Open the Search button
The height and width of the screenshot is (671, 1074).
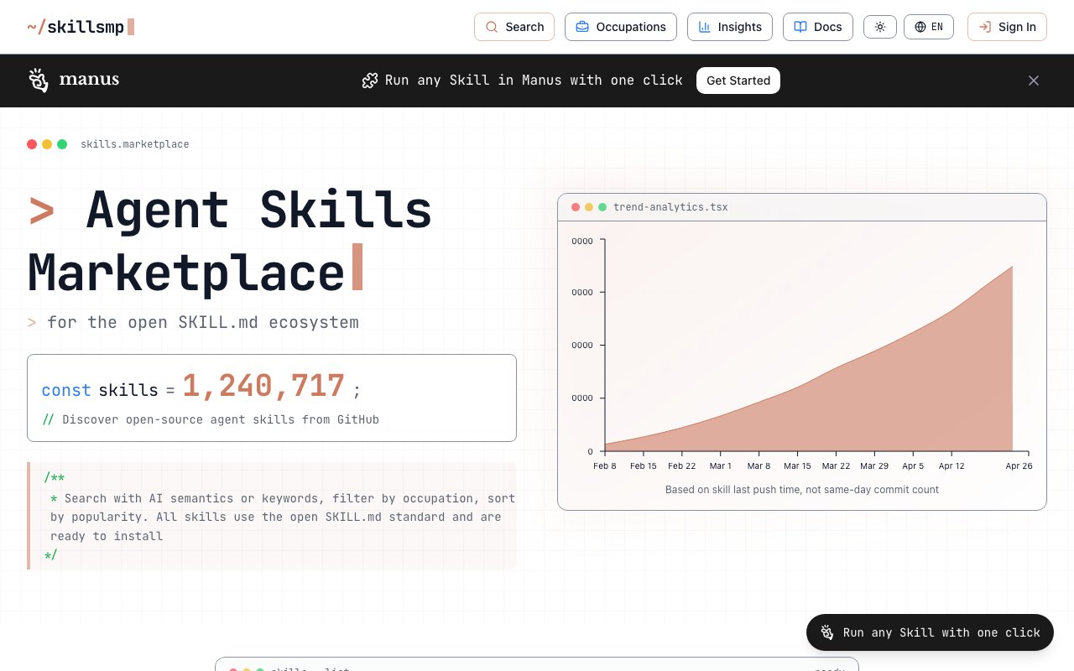pyautogui.click(x=514, y=27)
